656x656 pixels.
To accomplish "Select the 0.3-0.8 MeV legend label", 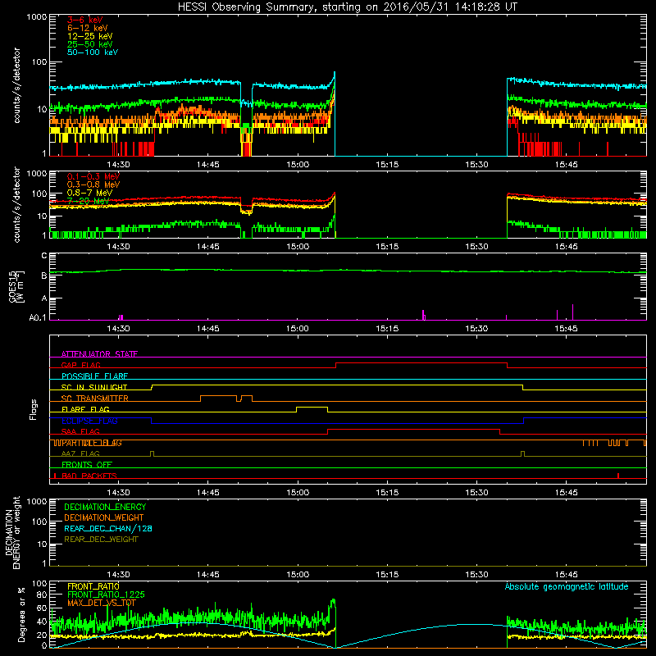I will tap(93, 185).
